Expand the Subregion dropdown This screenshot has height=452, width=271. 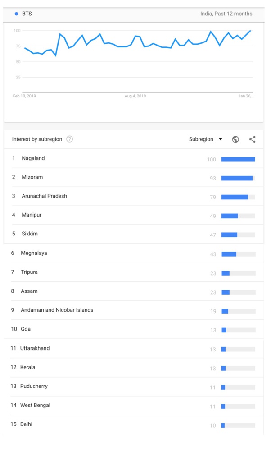tap(206, 139)
